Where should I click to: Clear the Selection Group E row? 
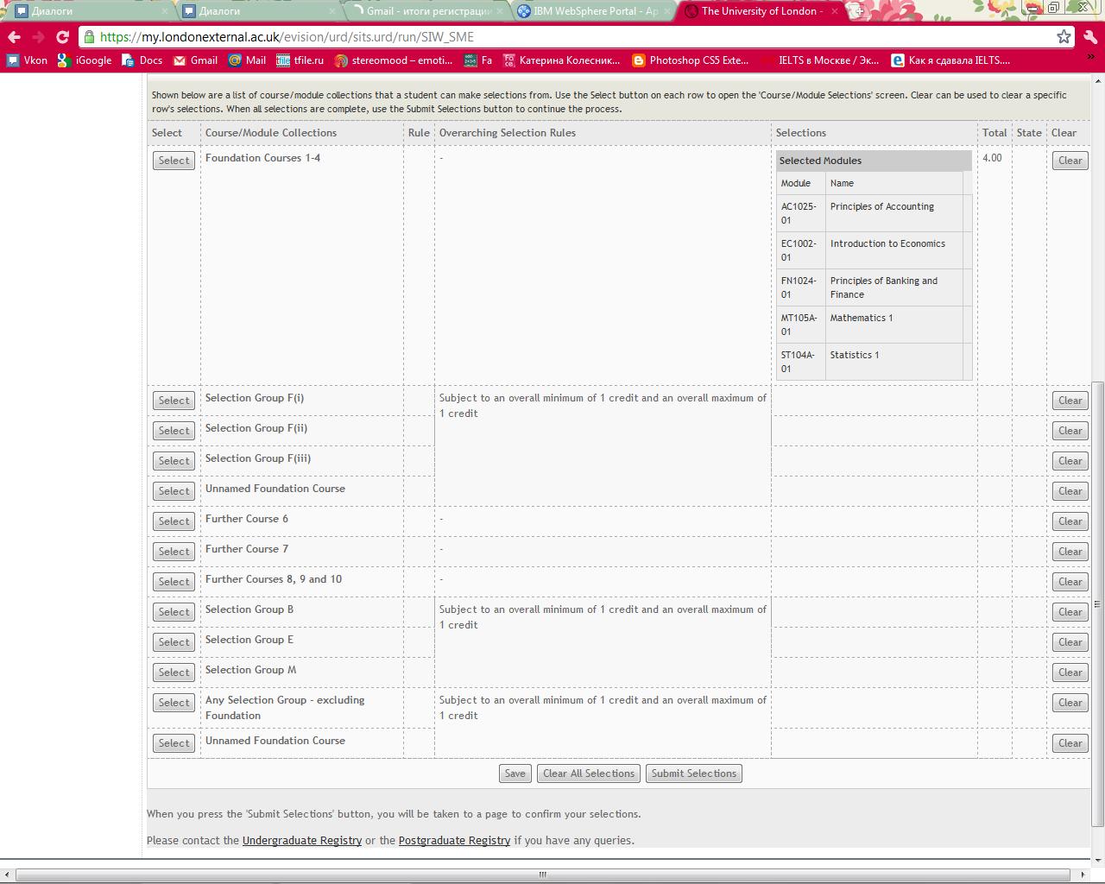pyautogui.click(x=1070, y=642)
